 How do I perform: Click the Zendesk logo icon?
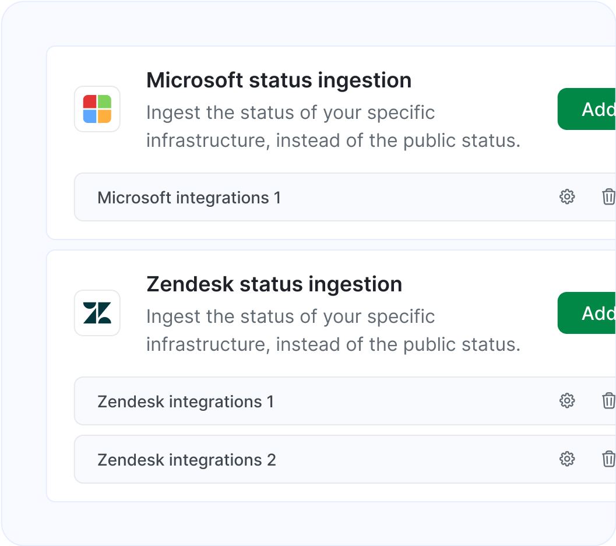tap(97, 313)
